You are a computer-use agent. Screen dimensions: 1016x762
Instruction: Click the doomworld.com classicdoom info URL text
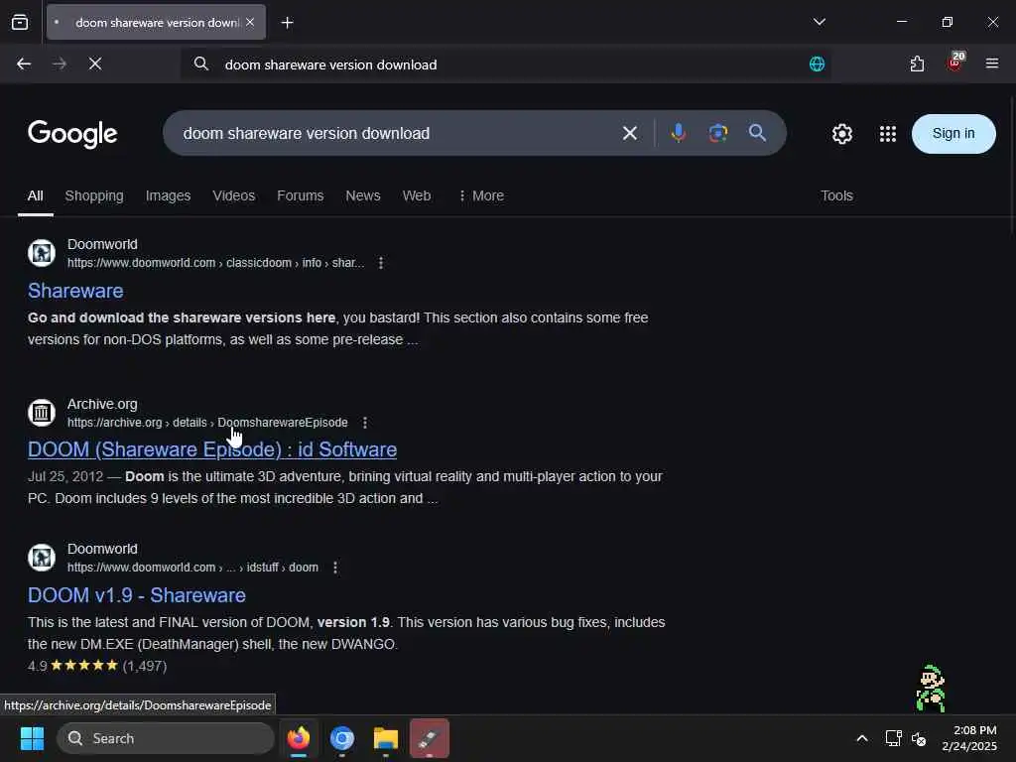(x=215, y=263)
